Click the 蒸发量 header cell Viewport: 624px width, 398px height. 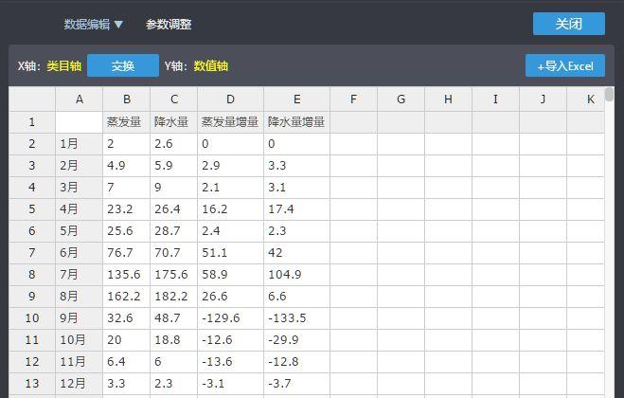click(x=127, y=122)
